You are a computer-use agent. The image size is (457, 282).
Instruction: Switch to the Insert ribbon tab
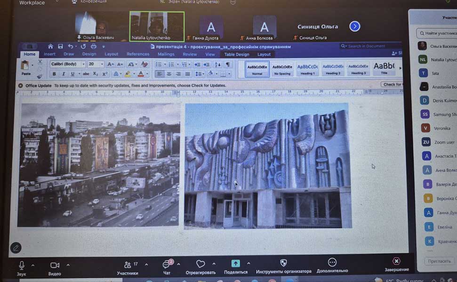pyautogui.click(x=49, y=54)
